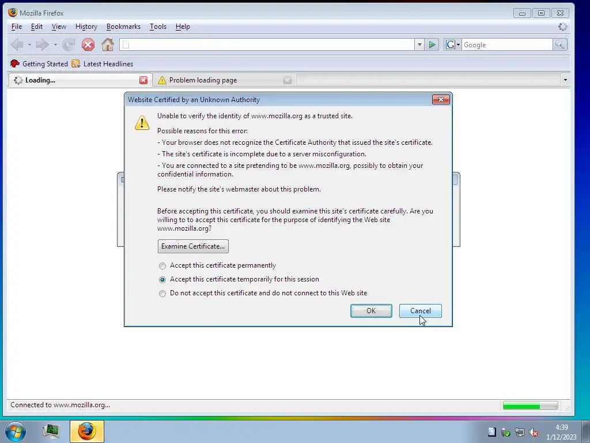The image size is (590, 443).
Task: Close the Loading tab with red X
Action: coord(143,80)
